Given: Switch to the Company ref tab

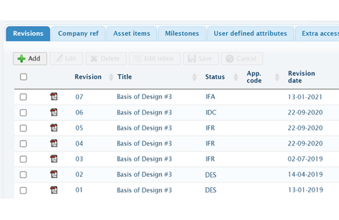Looking at the screenshot, I should (79, 33).
